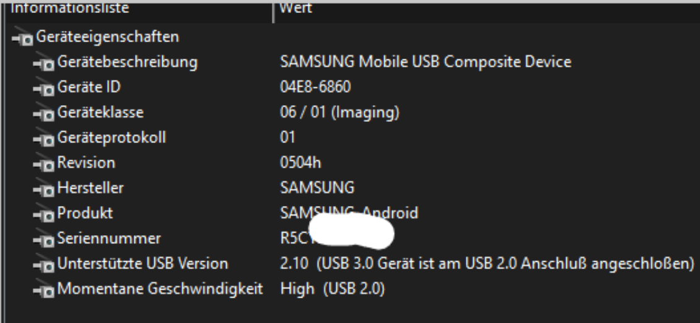Viewport: 700px width, 323px height.
Task: Click the icon next to Hersteller
Action: (46, 189)
